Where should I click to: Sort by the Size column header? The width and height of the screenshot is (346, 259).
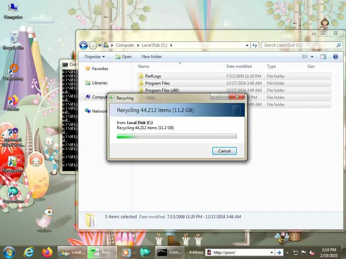point(319,66)
